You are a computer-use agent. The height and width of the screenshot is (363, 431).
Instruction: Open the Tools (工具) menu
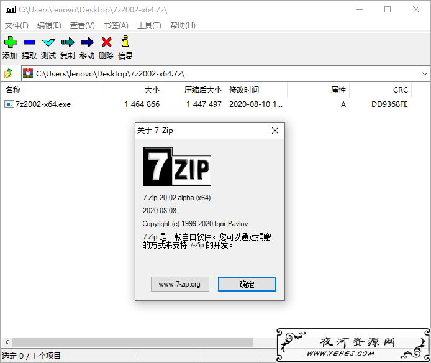149,25
